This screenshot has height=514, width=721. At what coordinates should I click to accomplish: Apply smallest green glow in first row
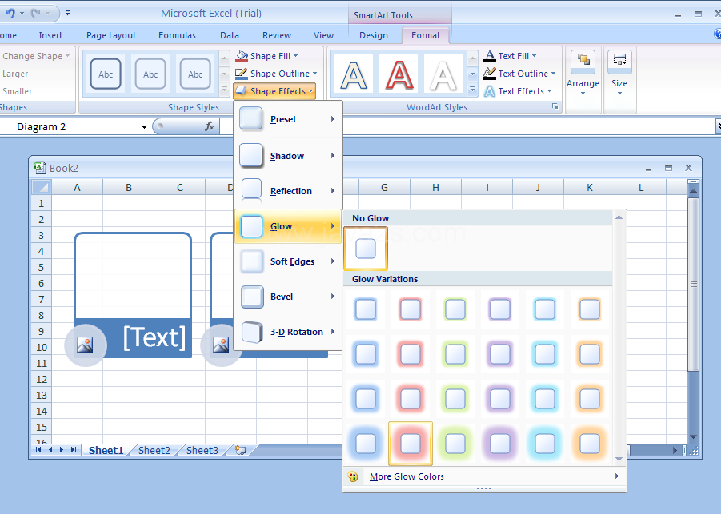pyautogui.click(x=455, y=309)
